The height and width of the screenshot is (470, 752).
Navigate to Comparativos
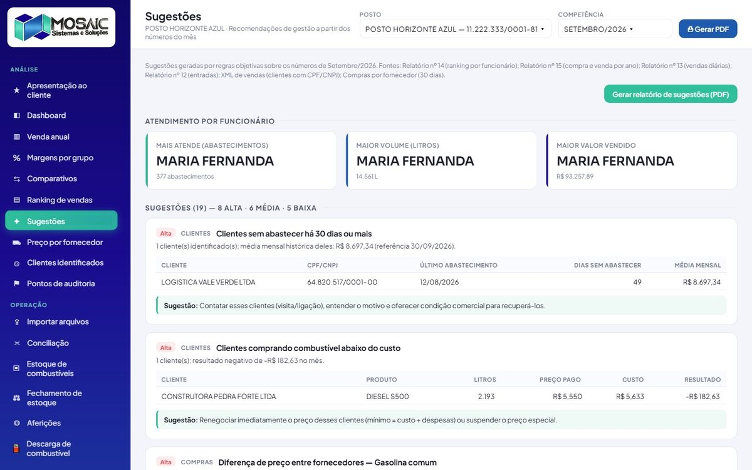[61, 179]
